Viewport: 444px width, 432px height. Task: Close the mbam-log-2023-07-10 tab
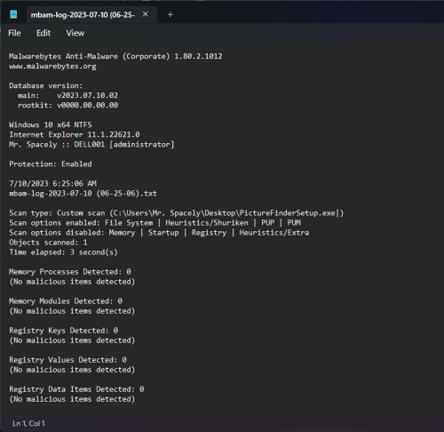click(x=146, y=14)
